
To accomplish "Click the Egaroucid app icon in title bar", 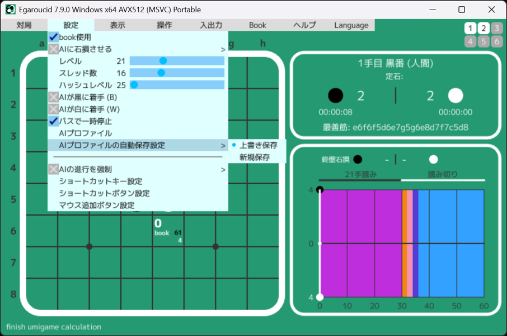I will [10, 10].
